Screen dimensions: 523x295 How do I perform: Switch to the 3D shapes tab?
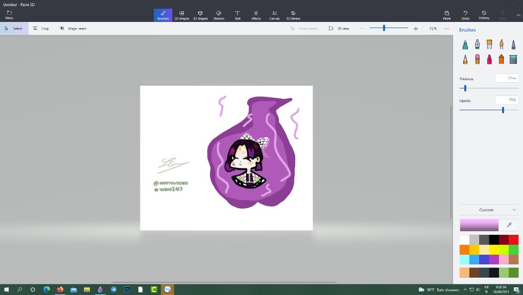tap(200, 15)
